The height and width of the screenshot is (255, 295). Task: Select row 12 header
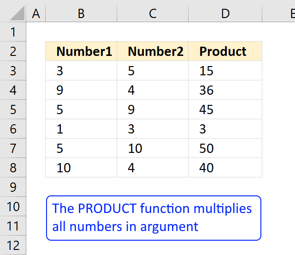coord(13,245)
